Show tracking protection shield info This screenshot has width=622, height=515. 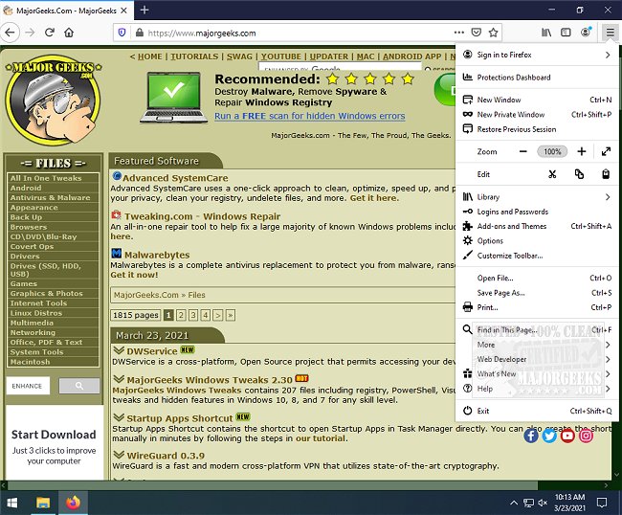pos(122,33)
